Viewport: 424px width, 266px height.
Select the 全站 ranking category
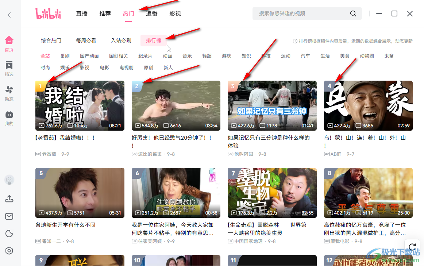coord(45,56)
